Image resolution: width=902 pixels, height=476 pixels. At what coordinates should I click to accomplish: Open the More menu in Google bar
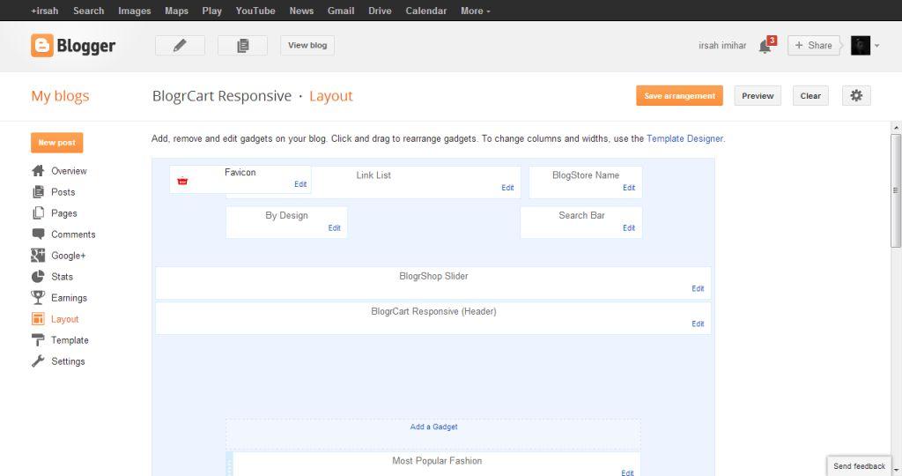[x=475, y=11]
